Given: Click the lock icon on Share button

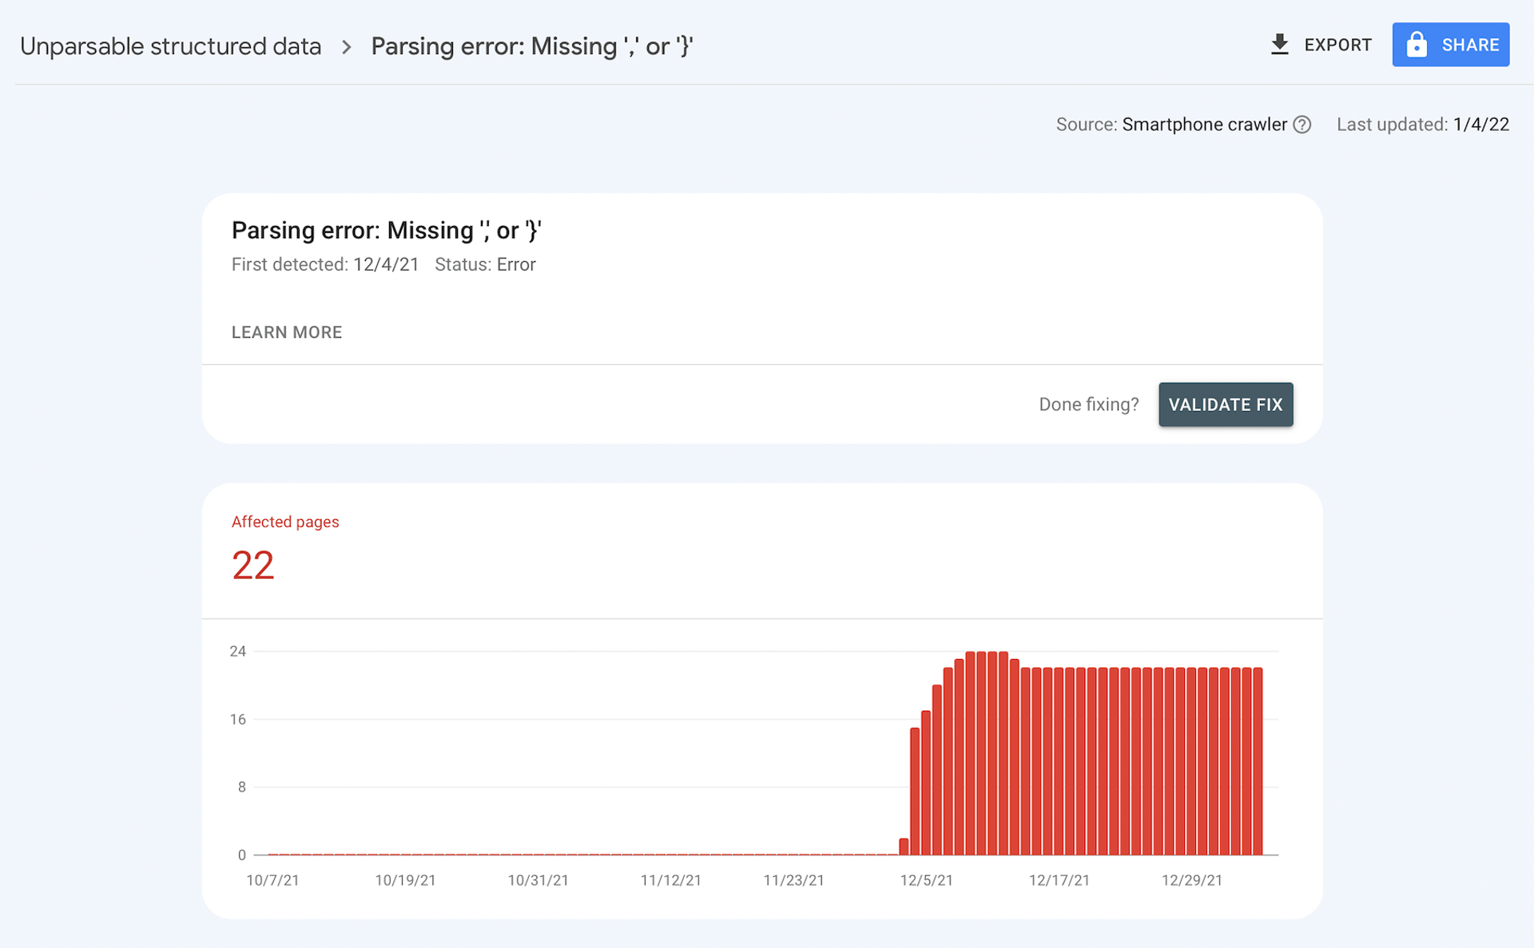Looking at the screenshot, I should [x=1416, y=45].
